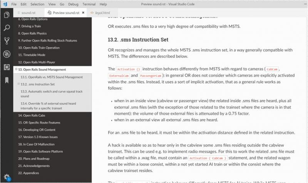This screenshot has width=308, height=183.
Task: Open the Selection menu
Action: (x=37, y=4)
